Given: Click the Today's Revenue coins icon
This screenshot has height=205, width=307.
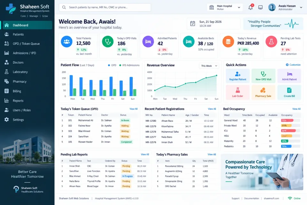Looking at the screenshot, I should coord(228,41).
